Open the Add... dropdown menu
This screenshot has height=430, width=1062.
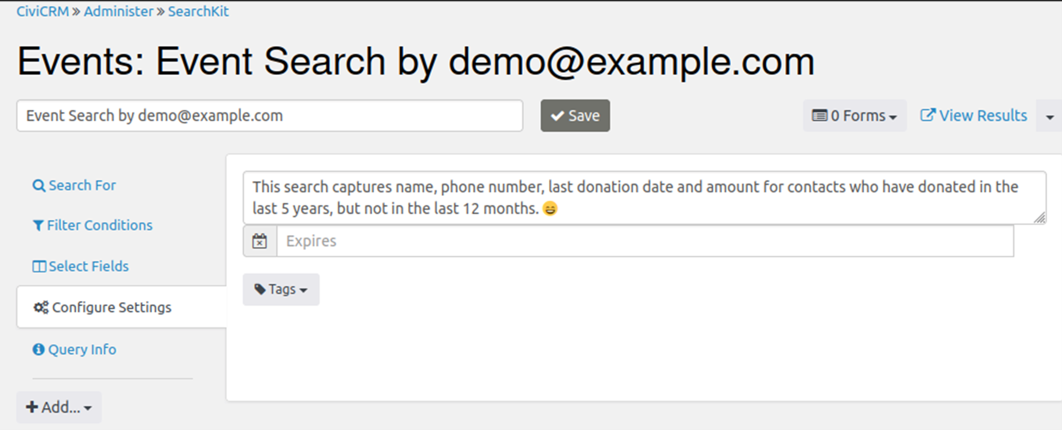click(59, 407)
